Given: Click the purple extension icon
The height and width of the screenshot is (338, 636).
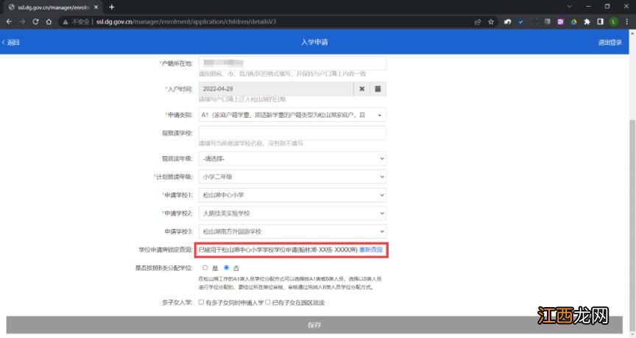Looking at the screenshot, I should tap(561, 22).
